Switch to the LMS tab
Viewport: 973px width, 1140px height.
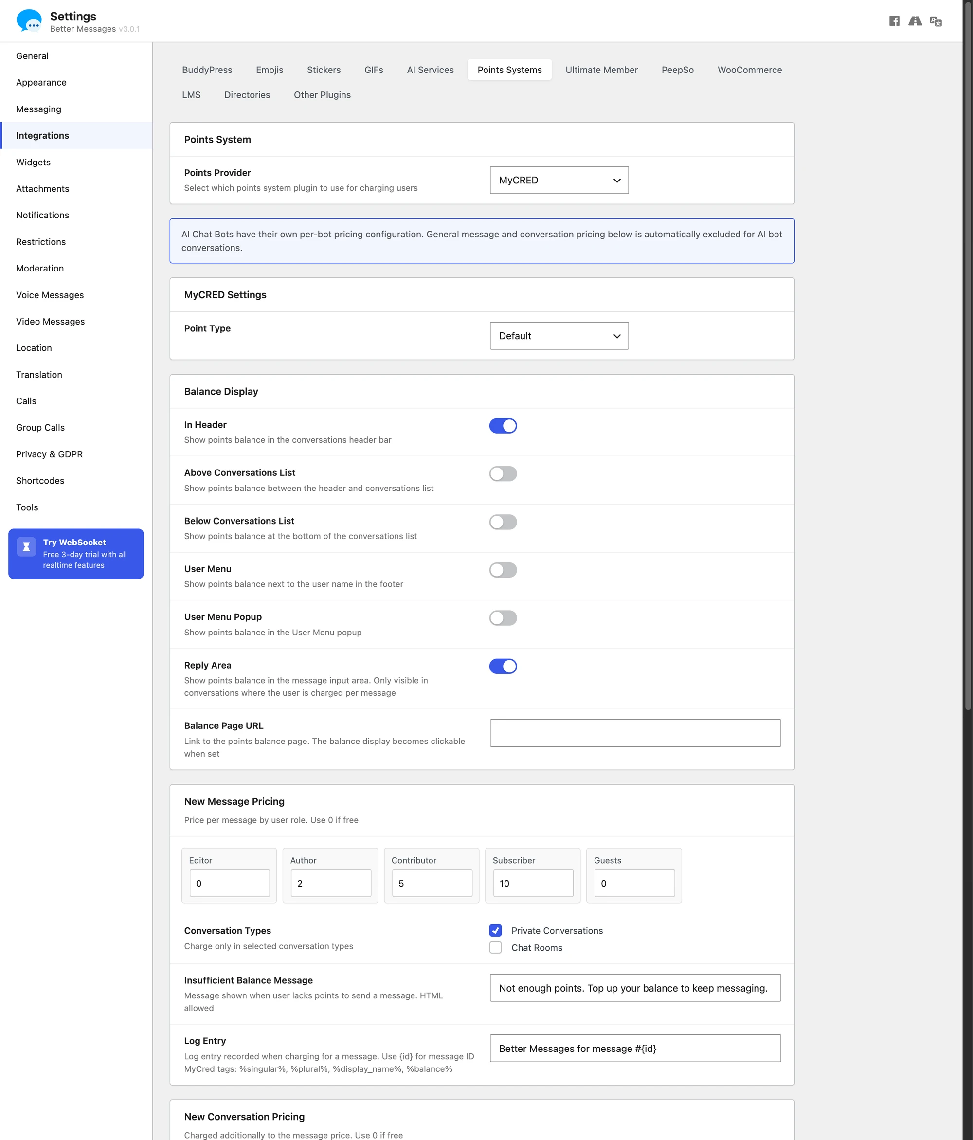191,94
